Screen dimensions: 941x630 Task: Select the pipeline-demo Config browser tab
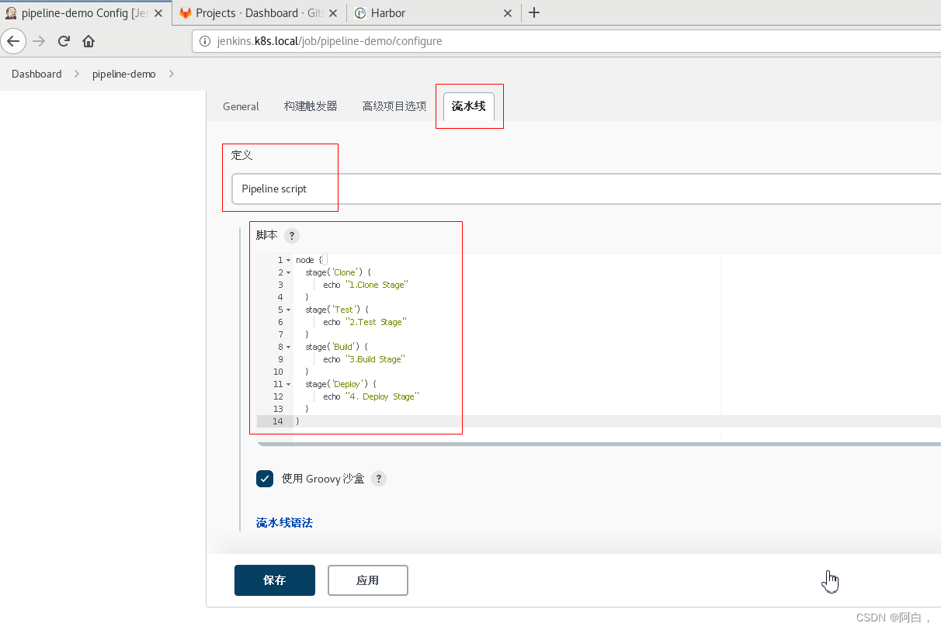coord(85,12)
